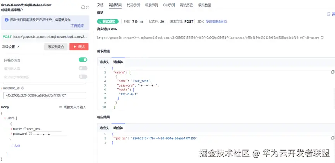Screen dimensions: 335x163
Task: Toggle the 填写默认值 switch
Action: [83, 68]
